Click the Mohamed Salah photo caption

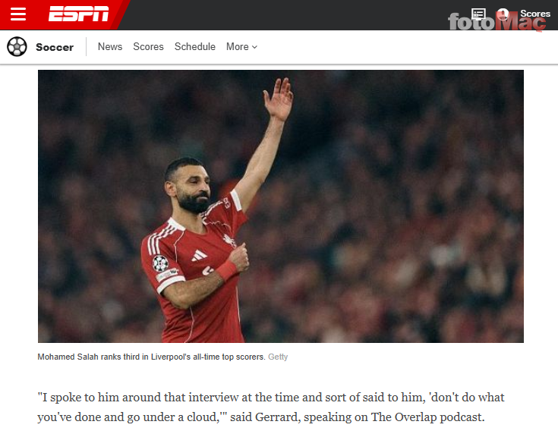tap(151, 357)
